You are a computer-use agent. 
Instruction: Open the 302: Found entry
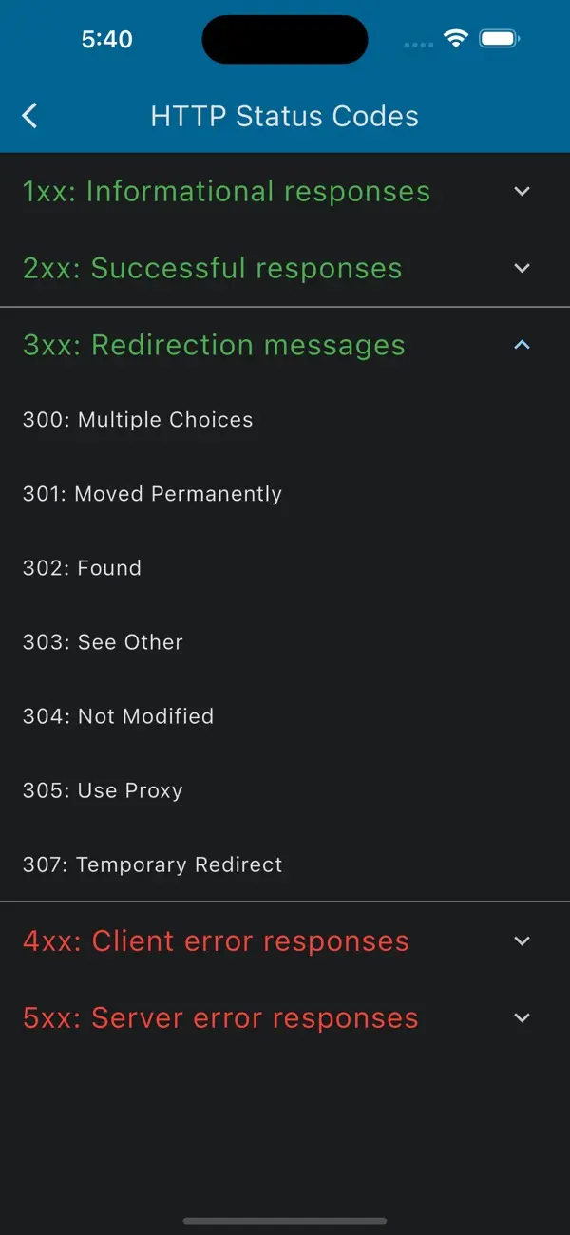pos(82,567)
